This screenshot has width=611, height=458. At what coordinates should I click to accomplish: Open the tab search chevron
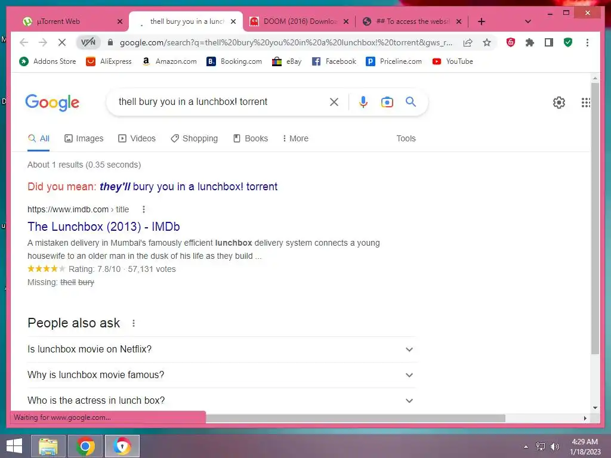coord(528,21)
